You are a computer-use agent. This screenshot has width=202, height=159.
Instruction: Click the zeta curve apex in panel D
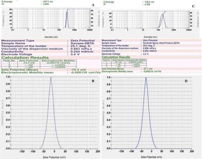pos(146,78)
